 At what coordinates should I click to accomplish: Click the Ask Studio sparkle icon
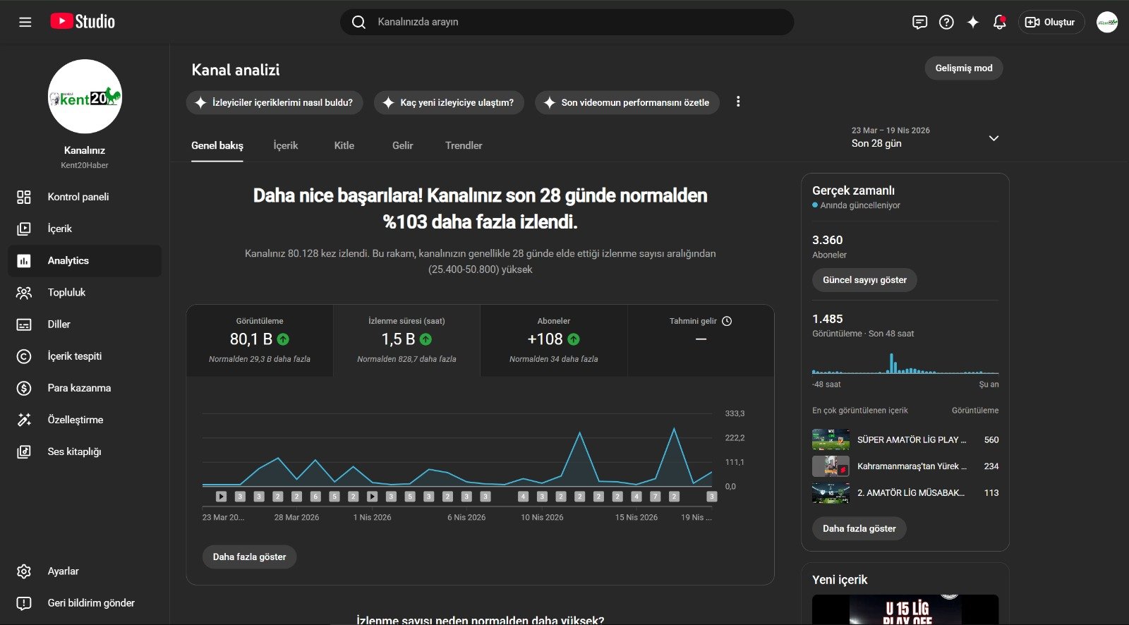[x=973, y=22]
